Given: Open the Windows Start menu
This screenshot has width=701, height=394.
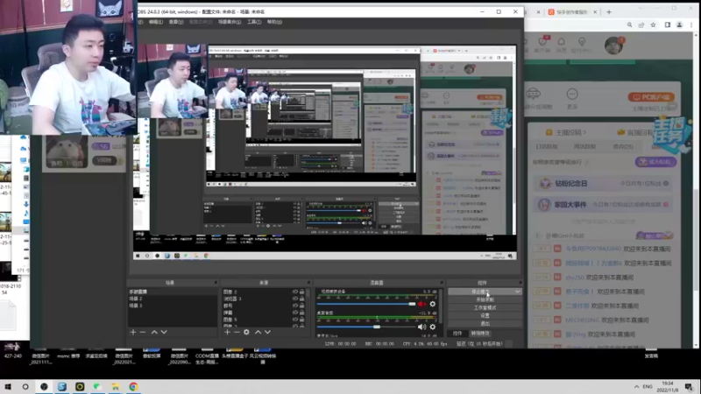Looking at the screenshot, I should click(x=8, y=387).
